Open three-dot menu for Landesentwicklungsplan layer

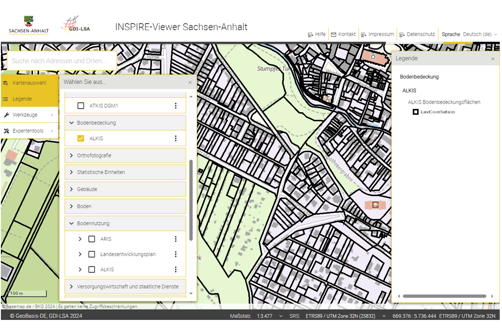176,254
